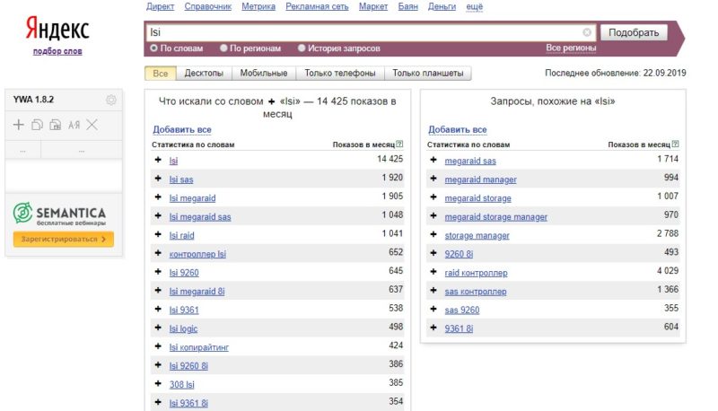Clear search field with X icon

pyautogui.click(x=587, y=32)
